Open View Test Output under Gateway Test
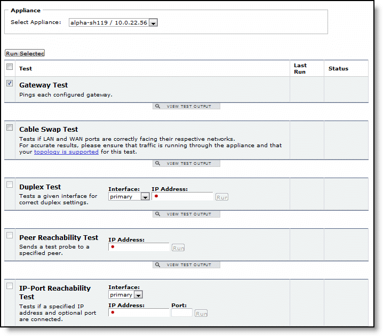The image size is (383, 336). click(186, 106)
